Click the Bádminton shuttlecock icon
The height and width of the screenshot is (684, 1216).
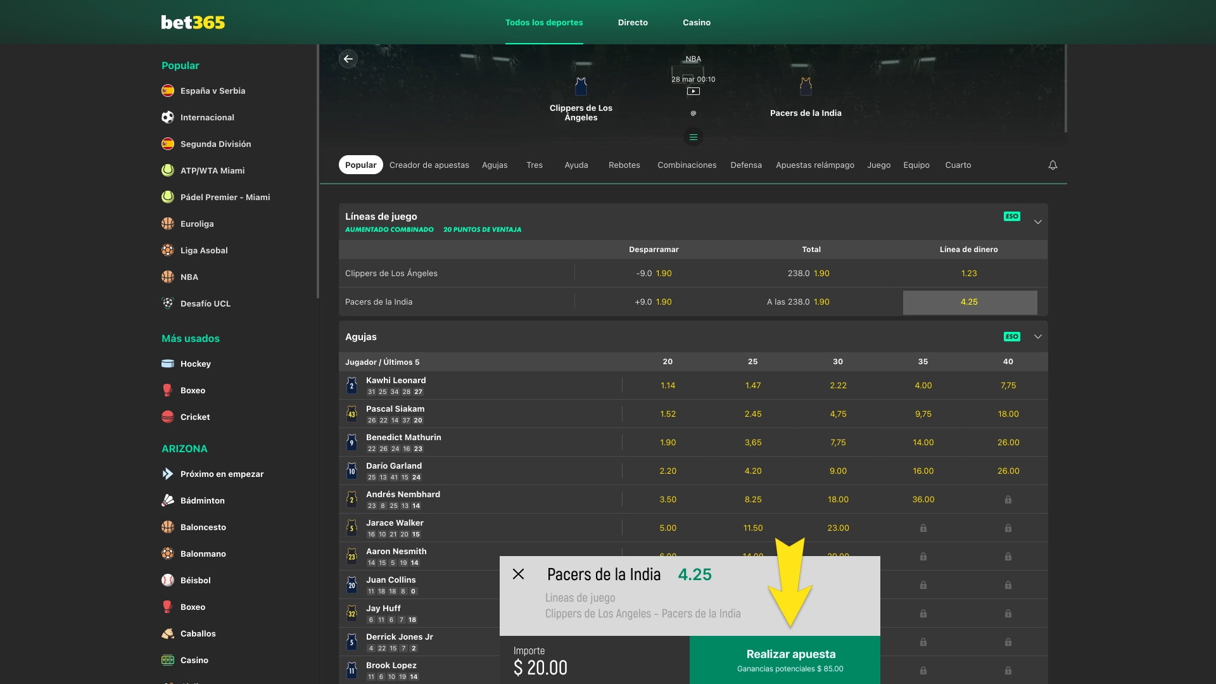coord(168,500)
